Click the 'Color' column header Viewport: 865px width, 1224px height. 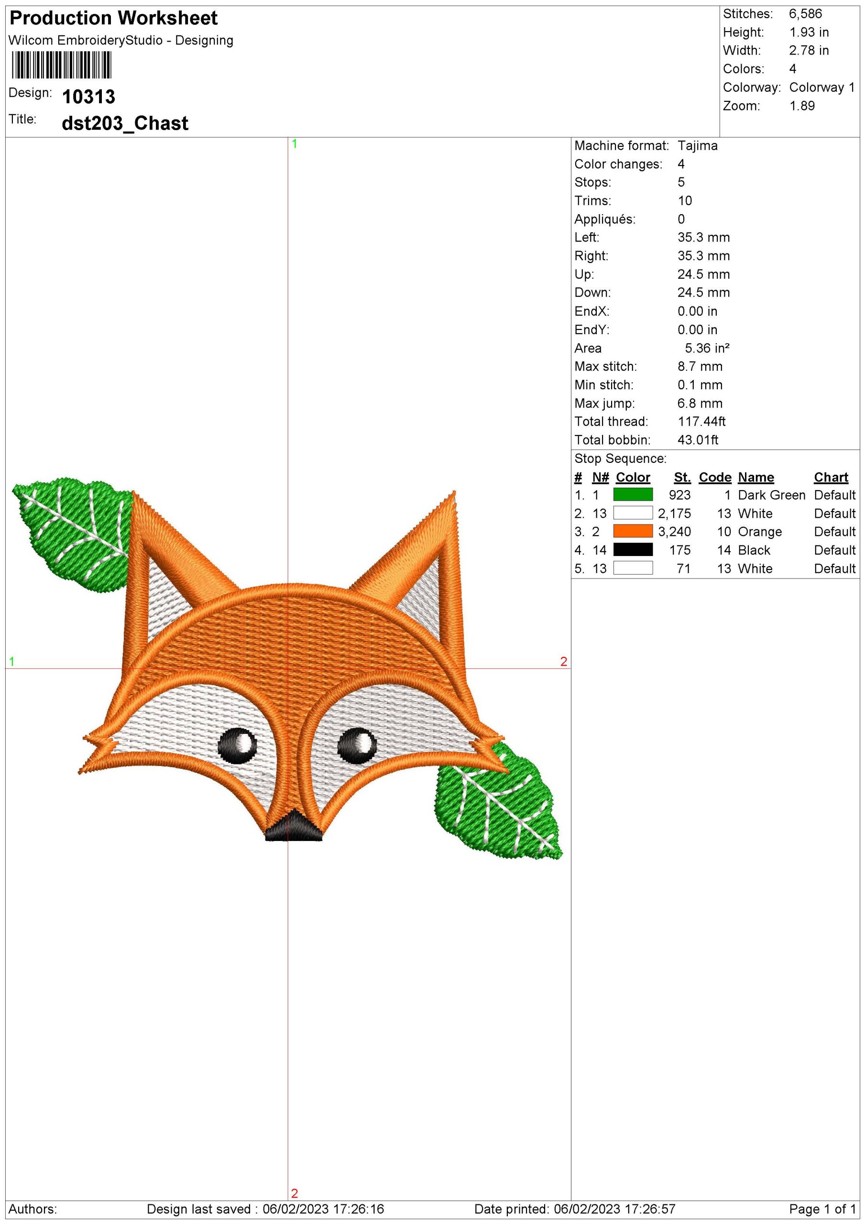pyautogui.click(x=633, y=477)
